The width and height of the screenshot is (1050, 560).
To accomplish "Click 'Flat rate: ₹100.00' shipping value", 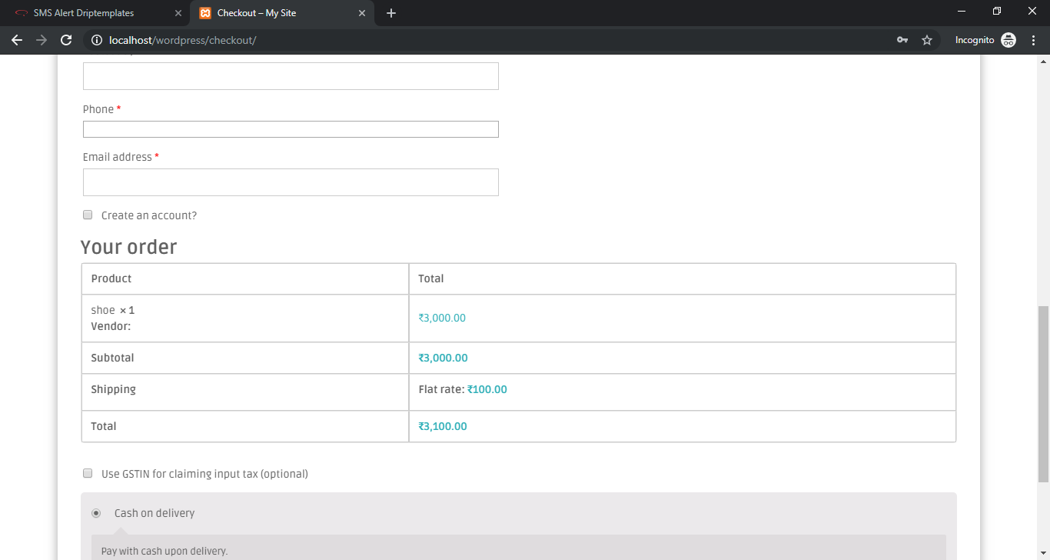I will click(463, 389).
